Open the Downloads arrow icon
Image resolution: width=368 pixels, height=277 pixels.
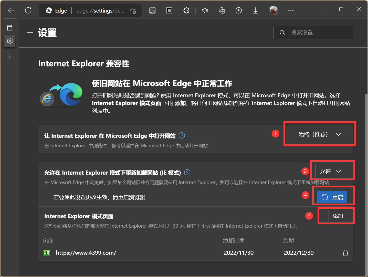[x=256, y=10]
